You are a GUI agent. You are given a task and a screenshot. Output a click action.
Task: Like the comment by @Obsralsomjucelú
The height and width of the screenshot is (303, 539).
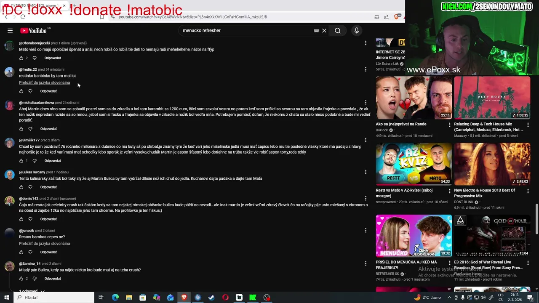tap(21, 58)
